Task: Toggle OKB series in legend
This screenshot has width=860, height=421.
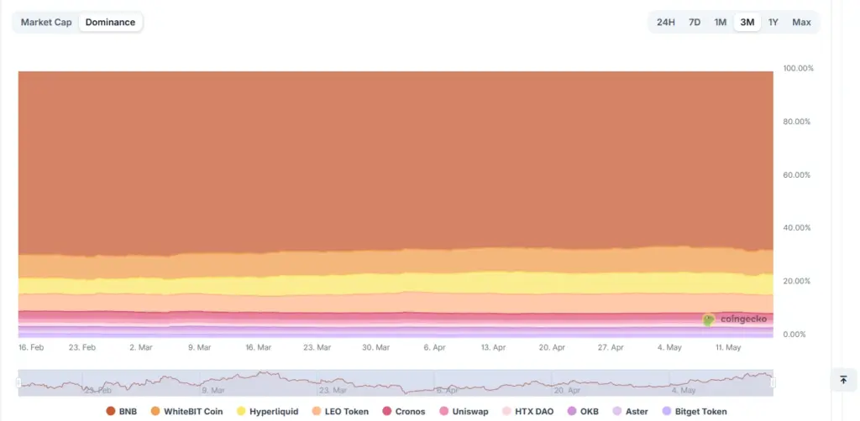Action: point(583,411)
